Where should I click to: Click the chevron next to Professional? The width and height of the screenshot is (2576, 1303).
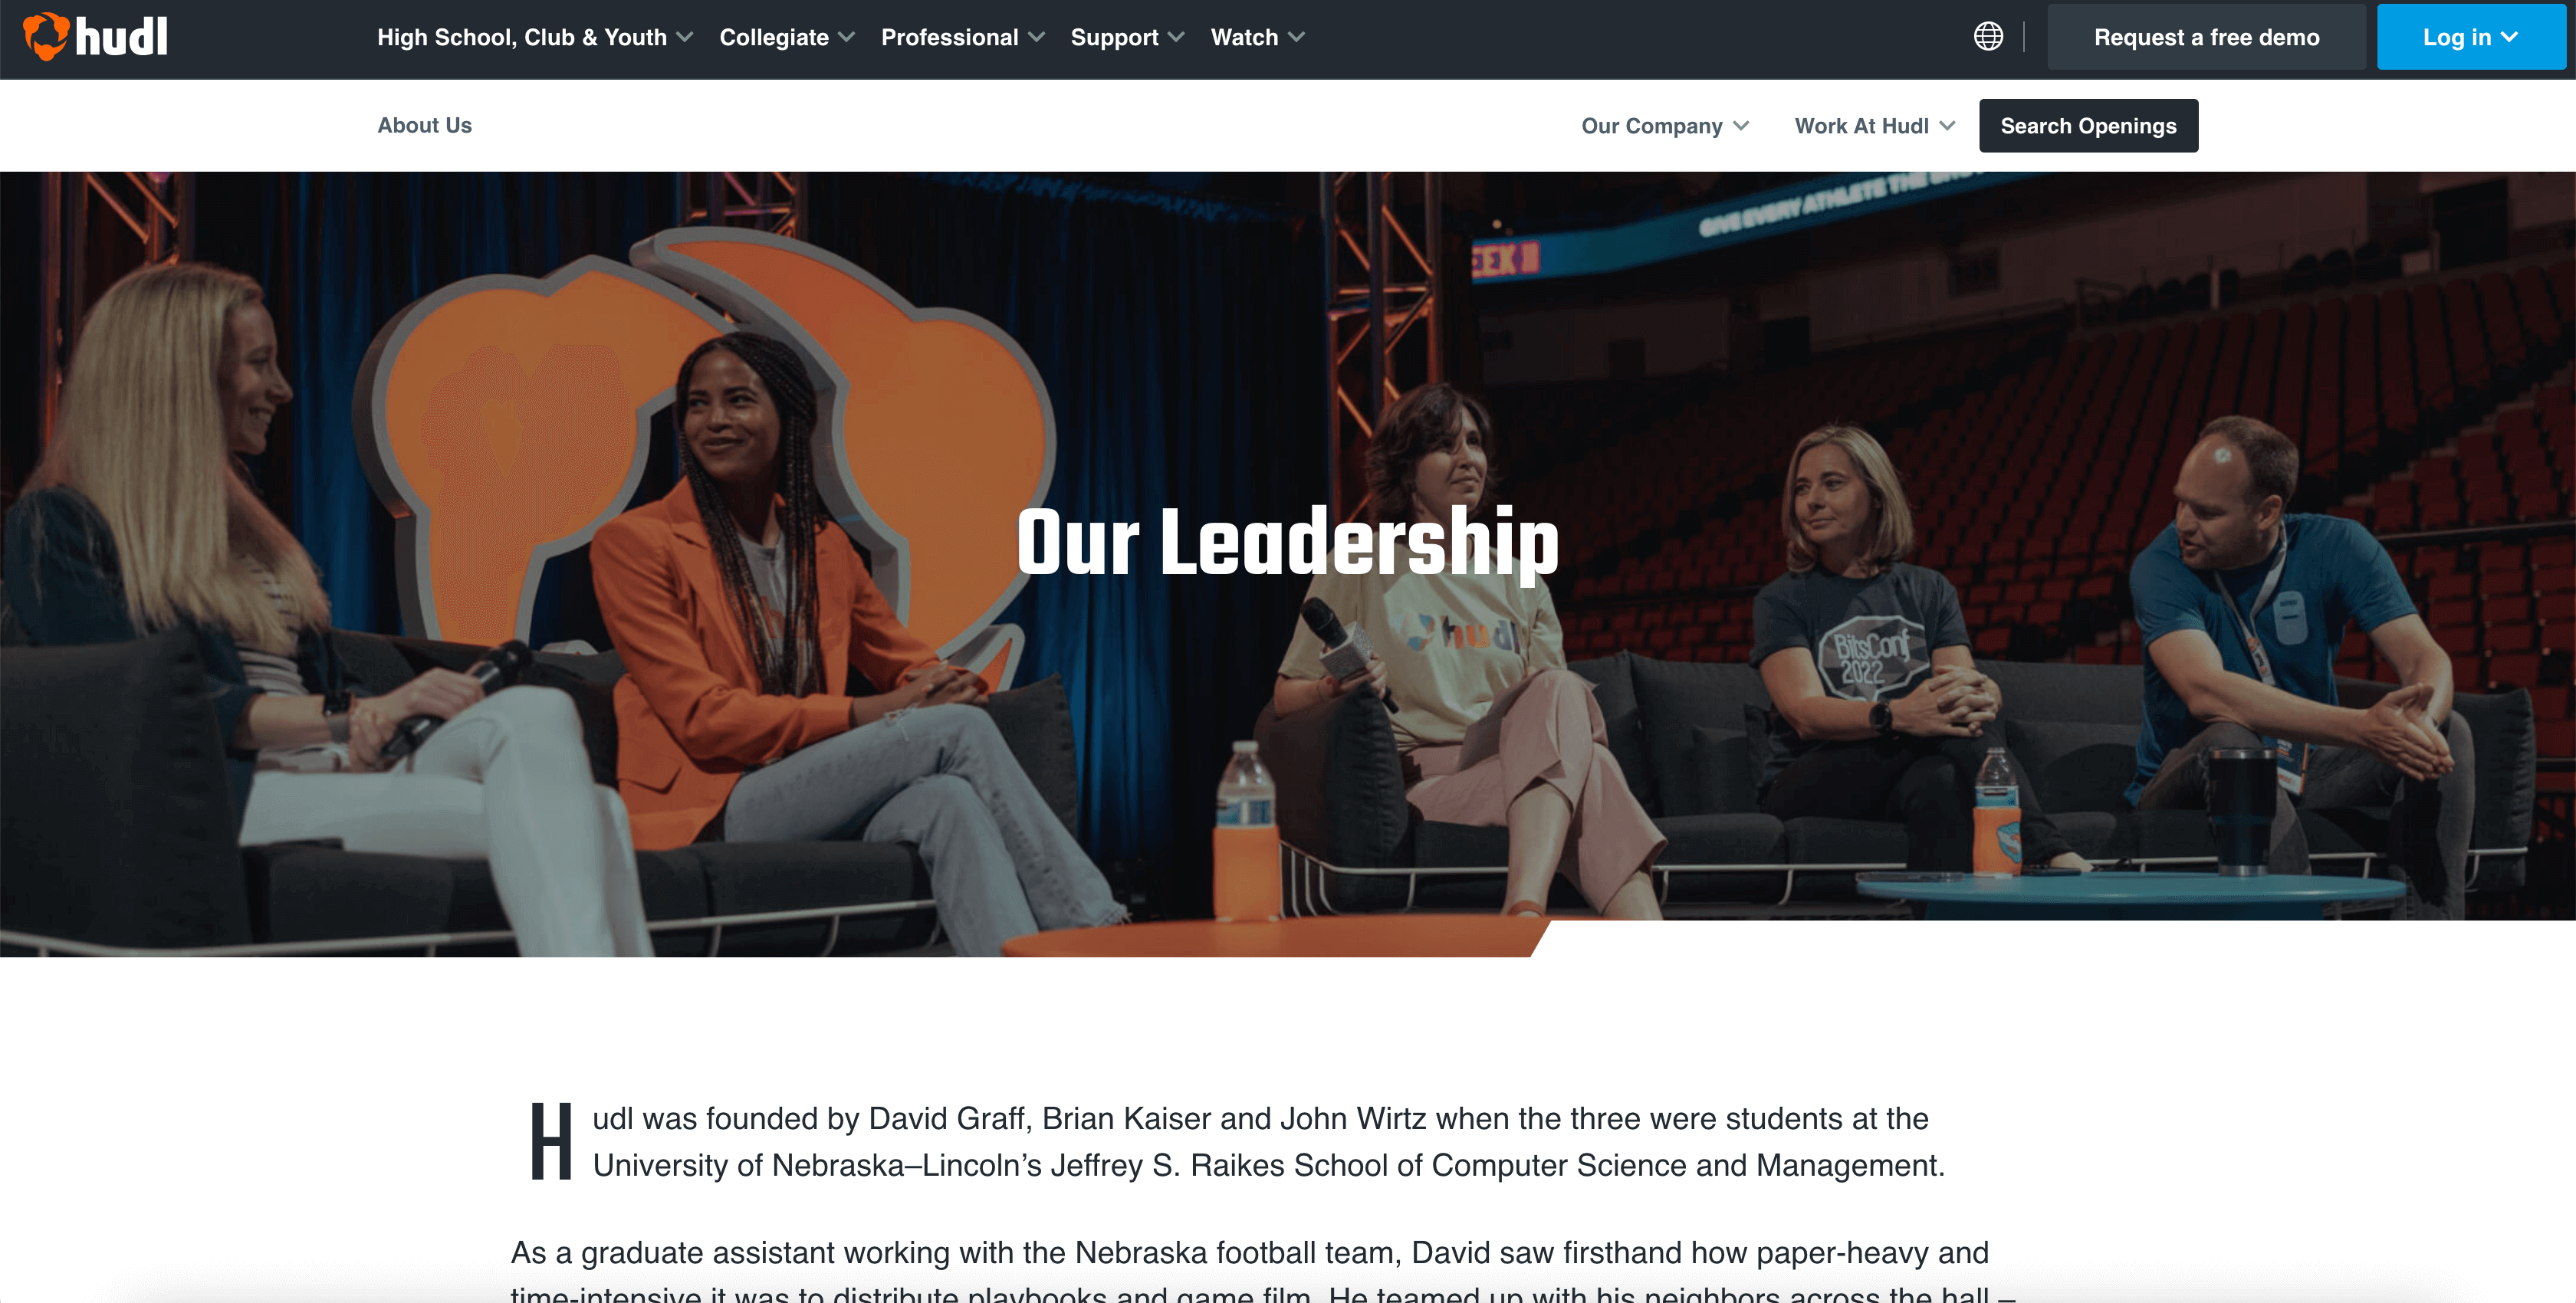pyautogui.click(x=1037, y=37)
